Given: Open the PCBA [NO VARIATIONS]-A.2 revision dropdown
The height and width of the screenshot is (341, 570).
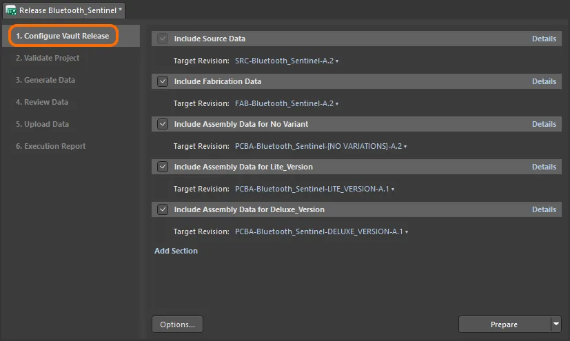Looking at the screenshot, I should pos(321,146).
